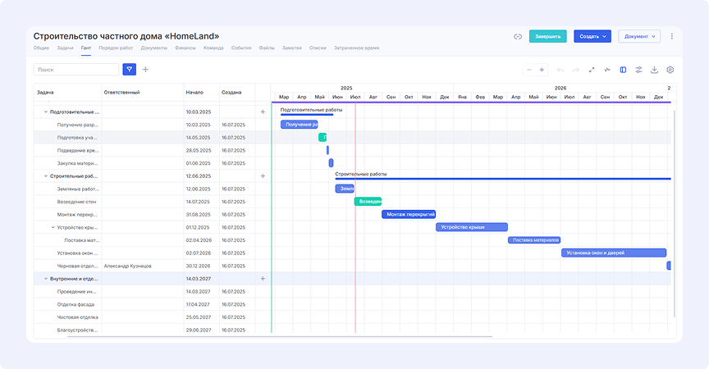Collapse the Устройство крыши subtask group
The image size is (709, 369).
(x=53, y=227)
